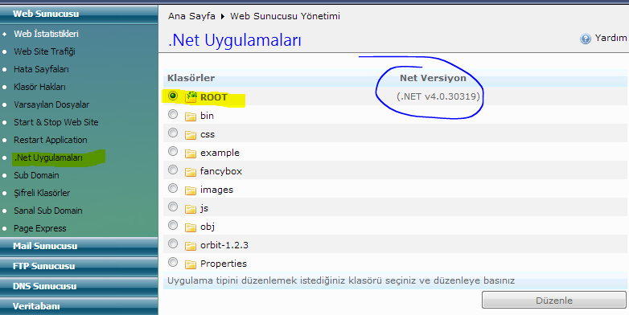The width and height of the screenshot is (629, 315).
Task: Open Restart Application menu item
Action: (51, 140)
